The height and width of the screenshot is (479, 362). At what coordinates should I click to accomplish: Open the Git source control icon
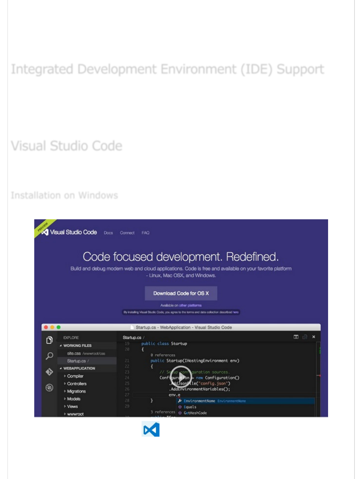pos(49,372)
